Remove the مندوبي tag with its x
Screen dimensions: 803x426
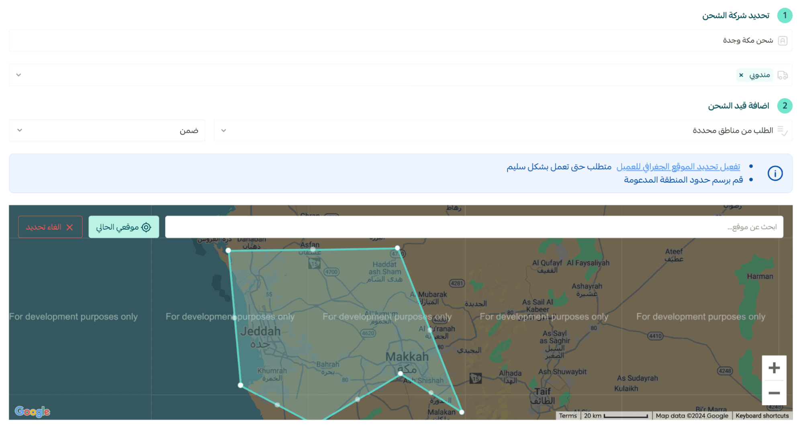point(741,75)
